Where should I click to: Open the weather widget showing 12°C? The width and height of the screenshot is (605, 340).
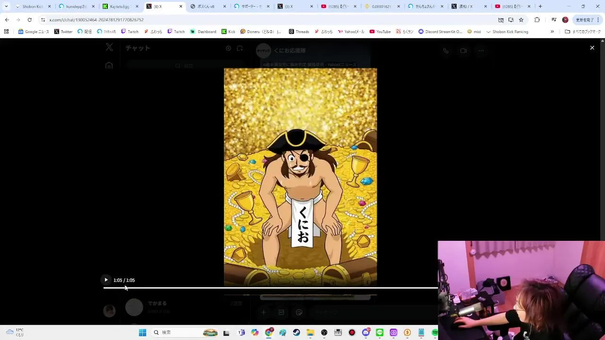14,332
